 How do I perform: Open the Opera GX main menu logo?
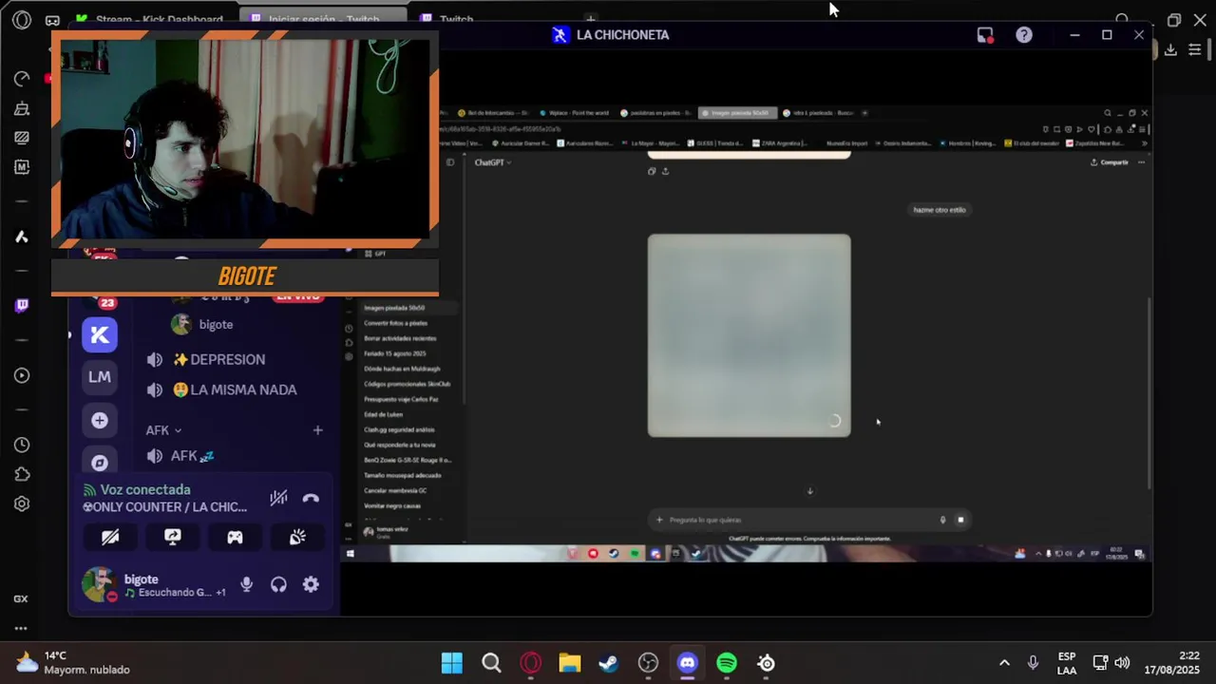coord(22,20)
